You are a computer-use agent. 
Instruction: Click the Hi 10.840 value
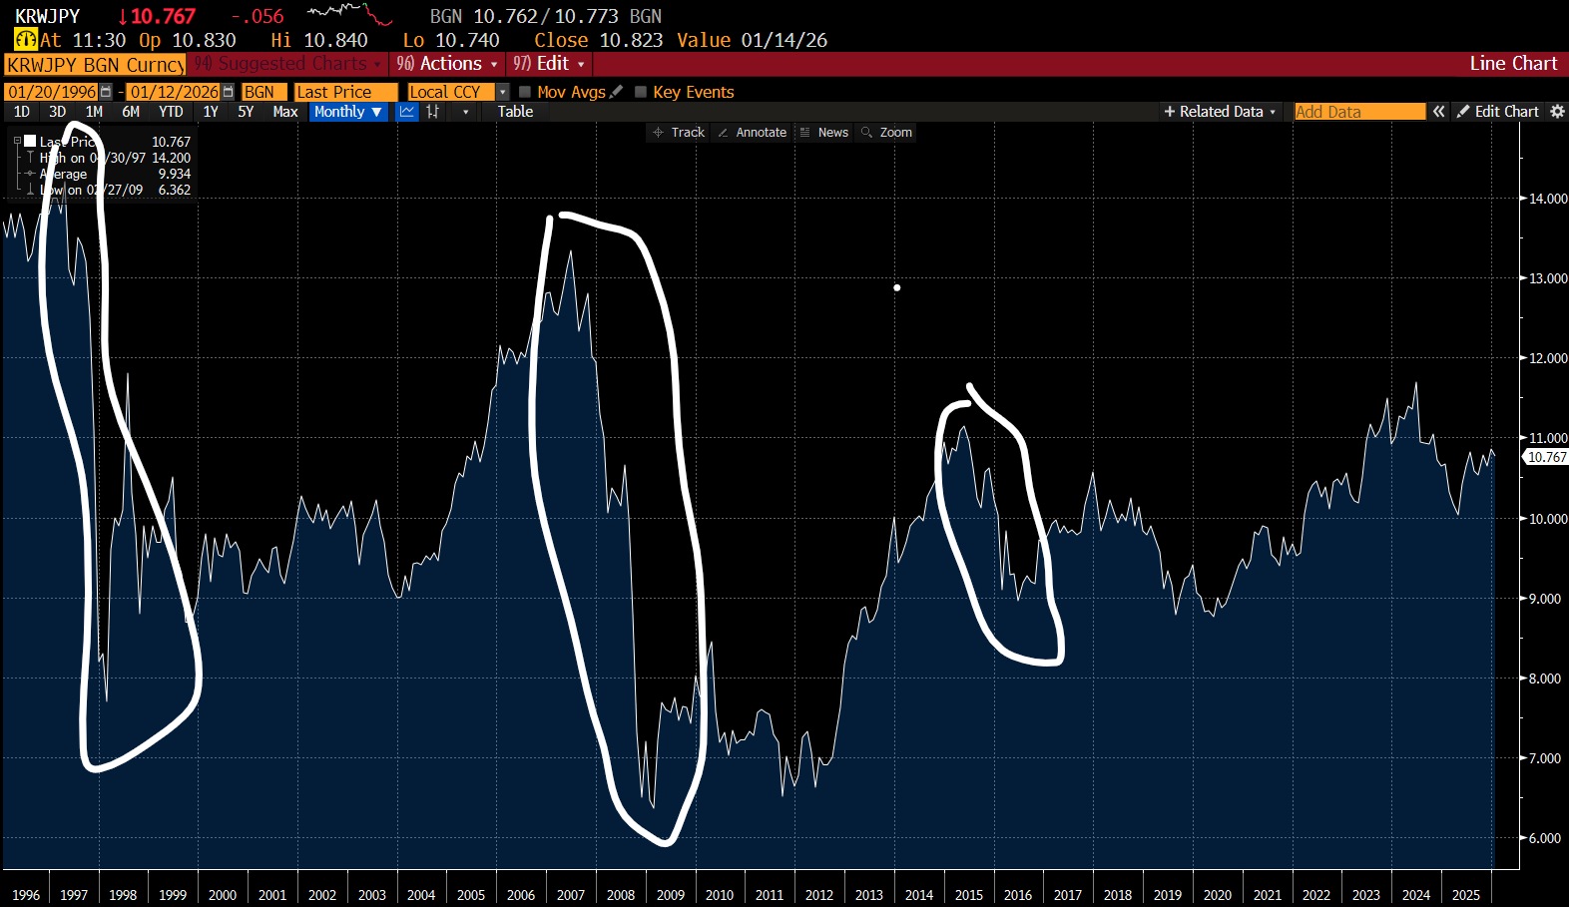click(319, 40)
